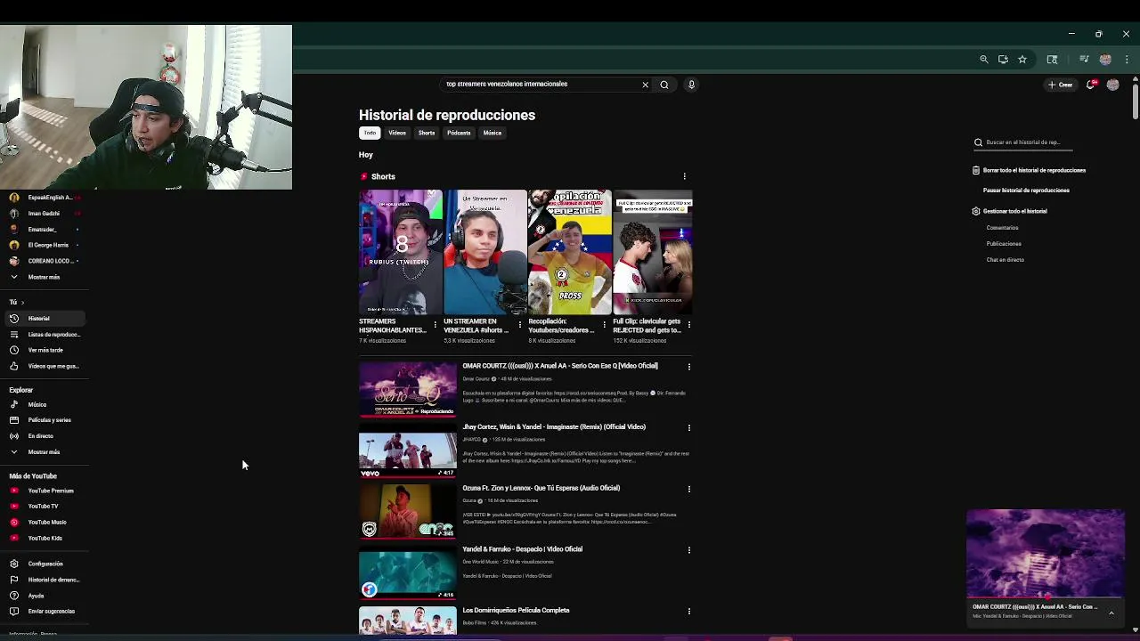The height and width of the screenshot is (641, 1140).
Task: Open options for Yandel & Farruko Despacio
Action: tap(688, 550)
